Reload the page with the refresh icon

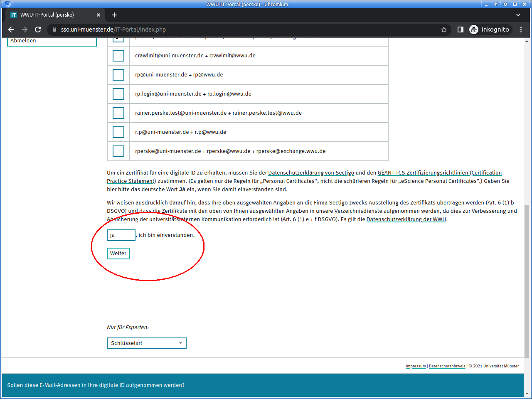point(38,30)
